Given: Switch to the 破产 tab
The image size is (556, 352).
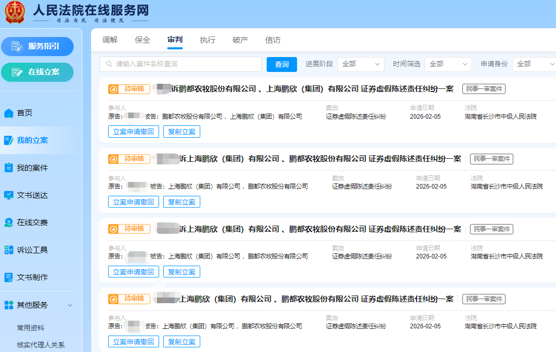Looking at the screenshot, I should click(240, 40).
